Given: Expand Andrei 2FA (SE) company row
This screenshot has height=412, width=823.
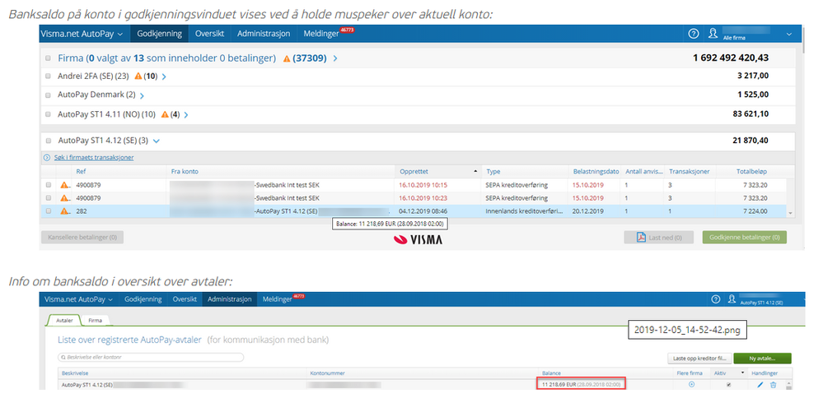Looking at the screenshot, I should pos(164,76).
